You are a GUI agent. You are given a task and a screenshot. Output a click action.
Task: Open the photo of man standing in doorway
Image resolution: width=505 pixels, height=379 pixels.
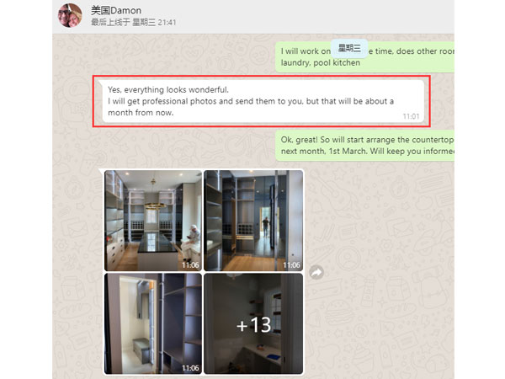click(x=253, y=221)
